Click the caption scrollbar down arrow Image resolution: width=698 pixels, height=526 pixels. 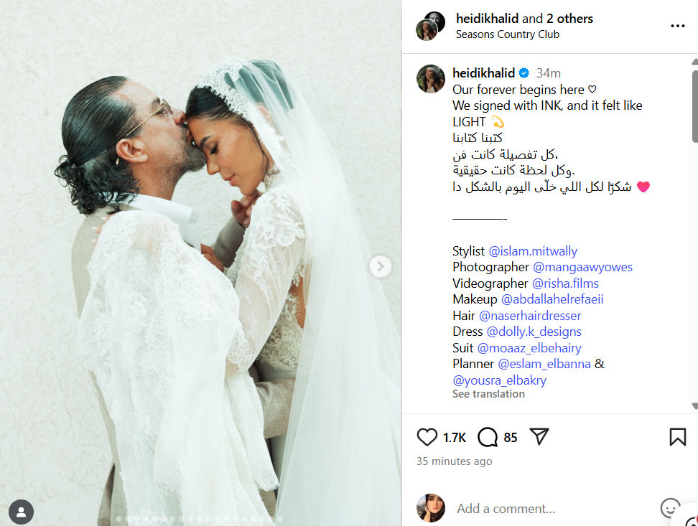pyautogui.click(x=694, y=405)
